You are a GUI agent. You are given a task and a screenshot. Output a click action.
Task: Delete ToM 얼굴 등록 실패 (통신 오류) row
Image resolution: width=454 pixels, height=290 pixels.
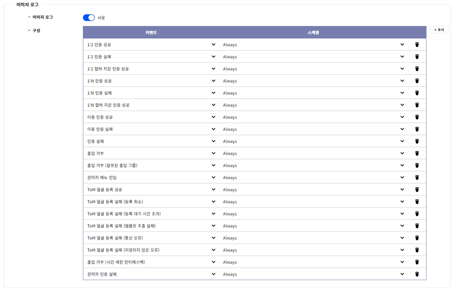pos(417,238)
